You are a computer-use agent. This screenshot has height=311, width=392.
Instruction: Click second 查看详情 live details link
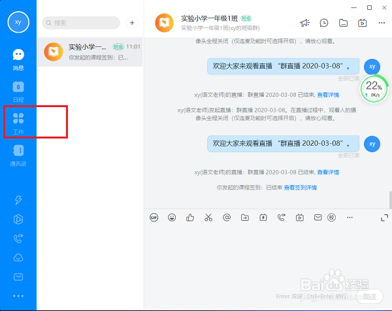point(328,172)
